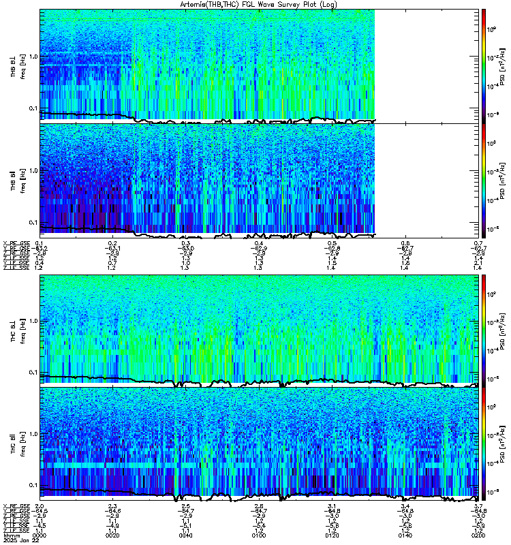Click the Y_LE_SSE value -5.9

coord(478,525)
